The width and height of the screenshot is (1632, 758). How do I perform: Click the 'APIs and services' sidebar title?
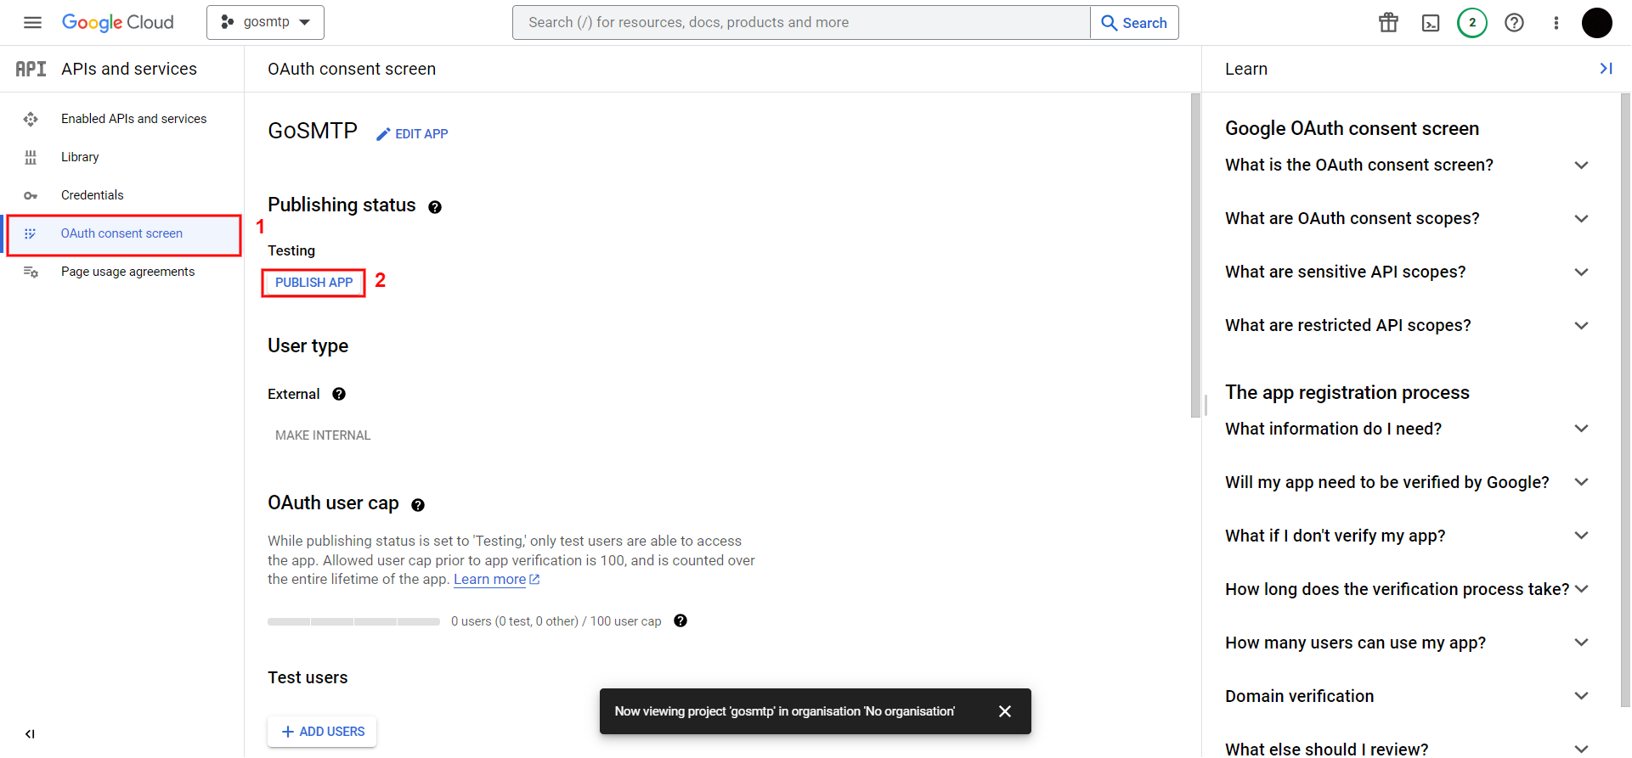click(129, 69)
